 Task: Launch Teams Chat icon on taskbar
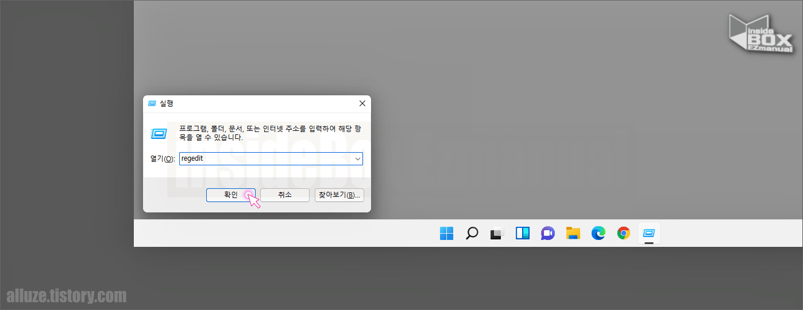click(x=547, y=233)
